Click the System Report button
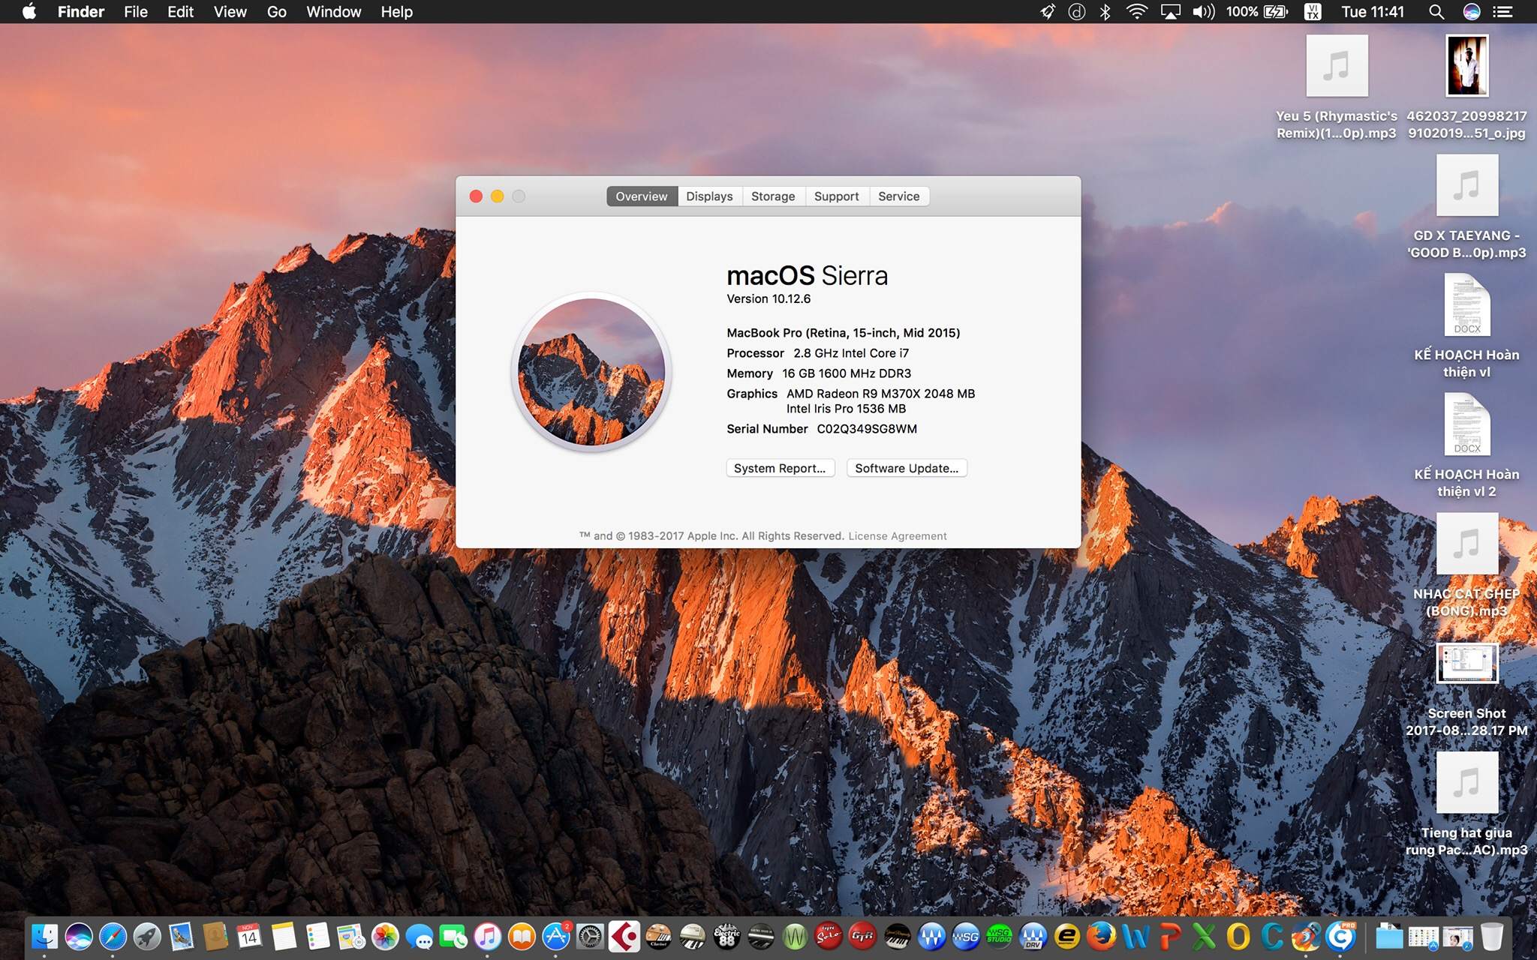 pyautogui.click(x=780, y=468)
